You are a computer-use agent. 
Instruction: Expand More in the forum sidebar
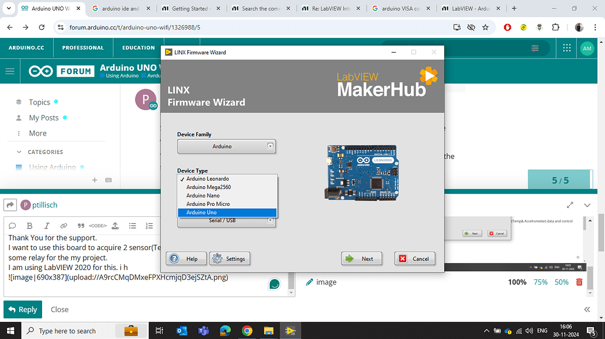[37, 133]
